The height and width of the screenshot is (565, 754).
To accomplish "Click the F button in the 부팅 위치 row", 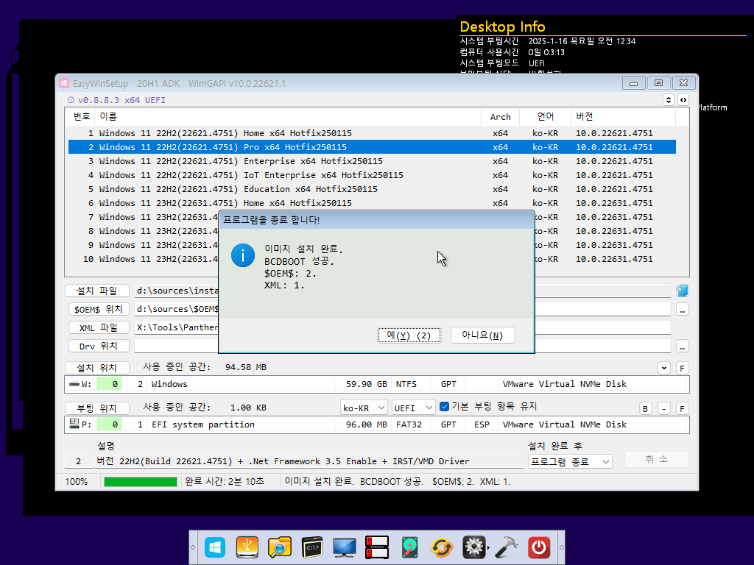I will point(682,408).
